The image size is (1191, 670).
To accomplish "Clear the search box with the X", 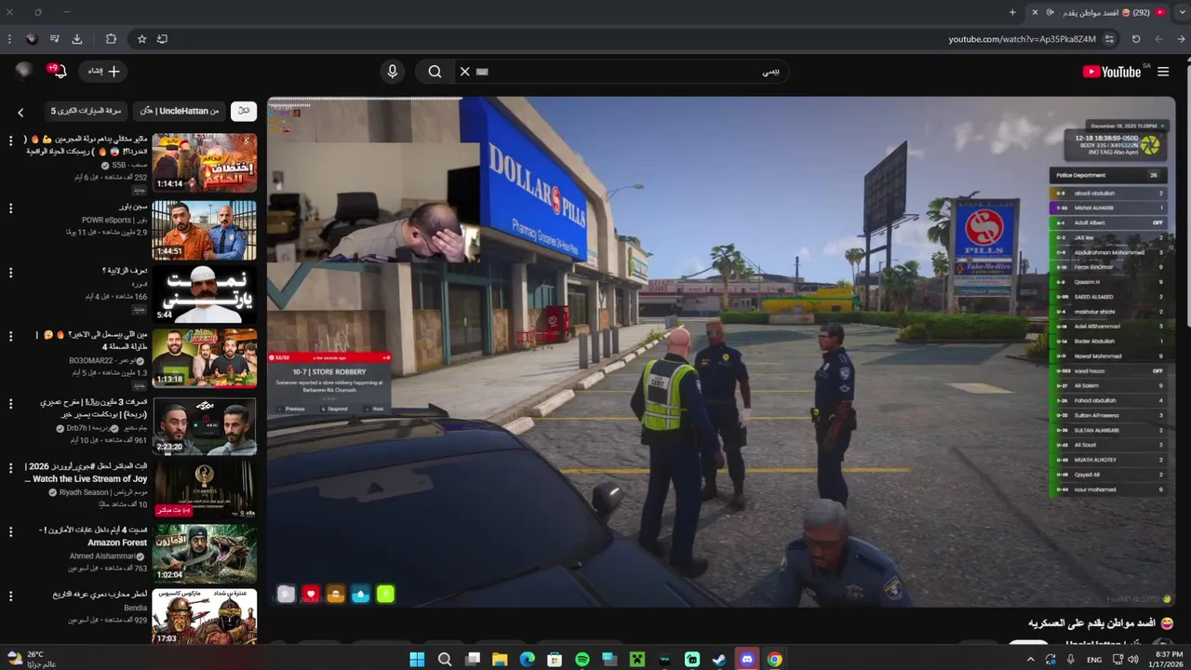I will pos(465,72).
